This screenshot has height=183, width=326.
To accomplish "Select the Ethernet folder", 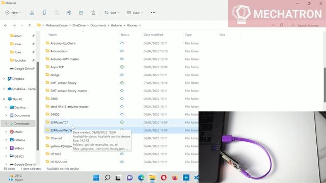I will [x=56, y=138].
